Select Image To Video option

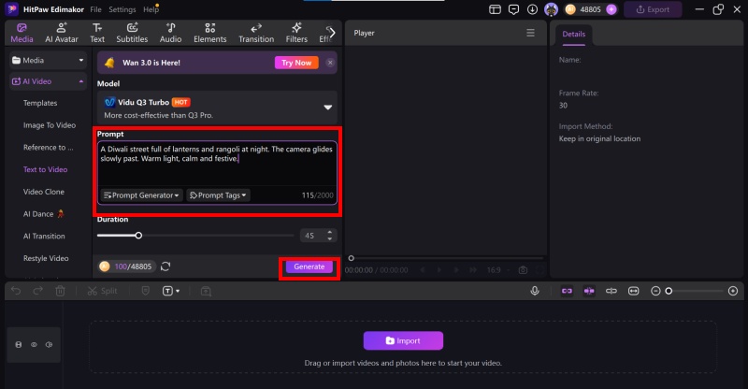point(50,125)
